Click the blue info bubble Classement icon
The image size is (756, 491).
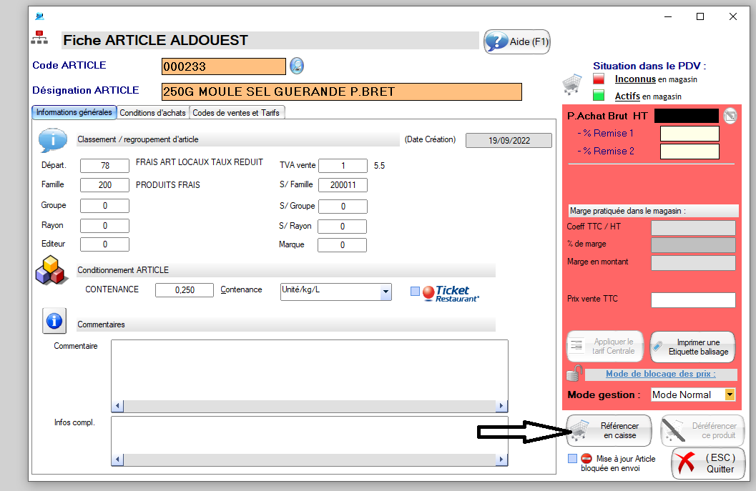52,140
